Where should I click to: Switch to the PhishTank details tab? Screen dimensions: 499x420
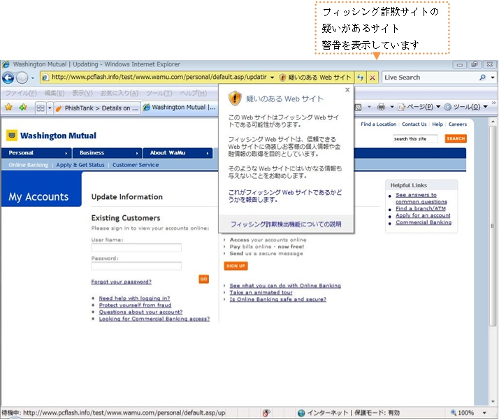98,108
